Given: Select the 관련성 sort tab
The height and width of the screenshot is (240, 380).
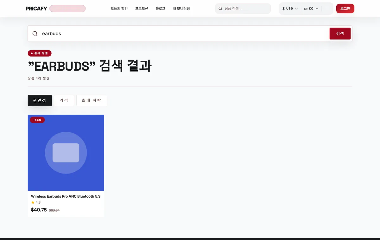Looking at the screenshot, I should tap(40, 100).
